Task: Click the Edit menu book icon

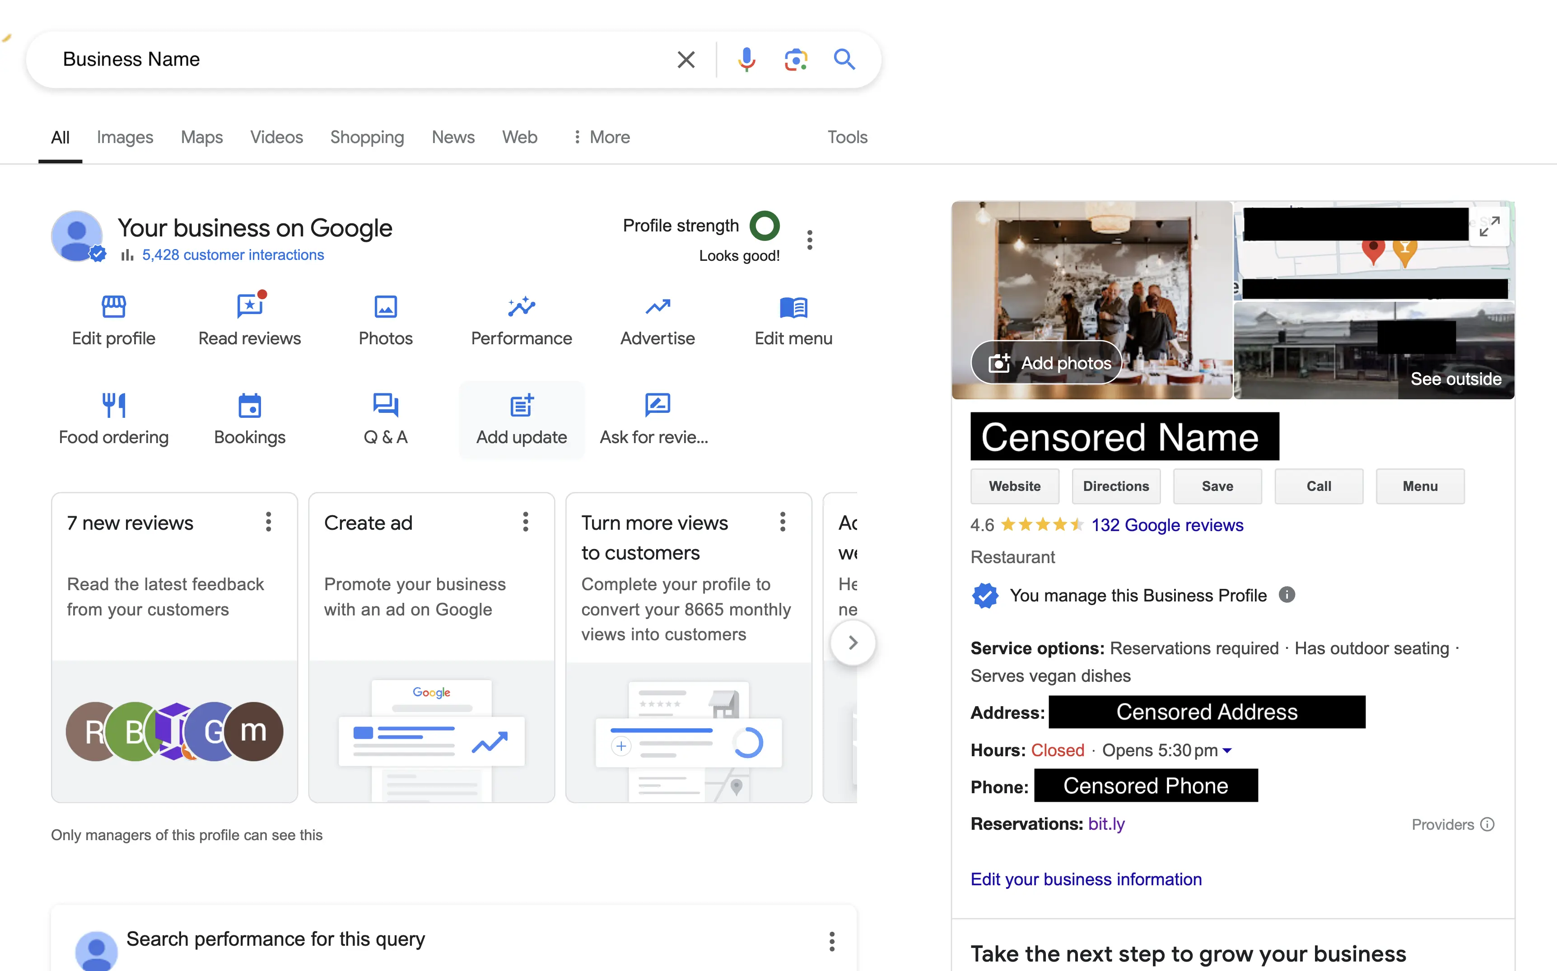Action: pyautogui.click(x=793, y=308)
